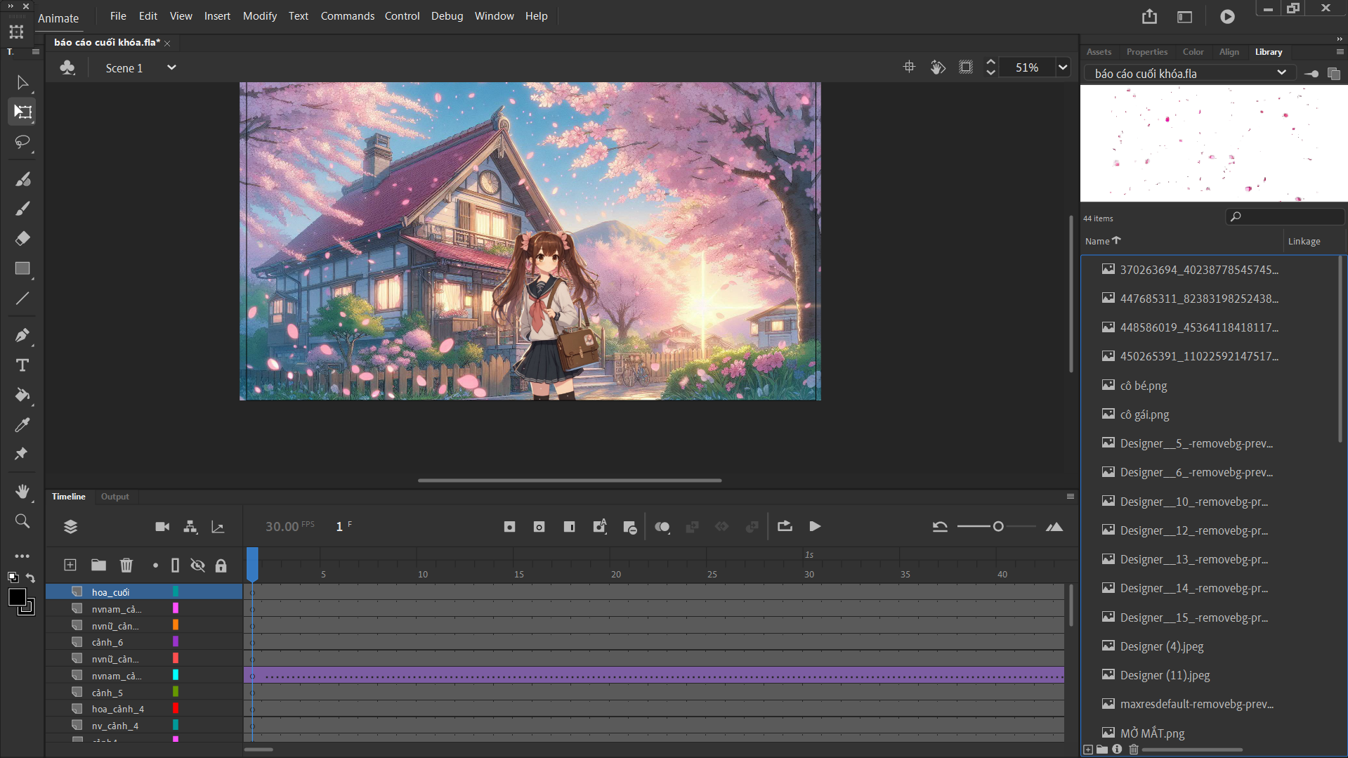Select the Line tool

click(x=22, y=299)
